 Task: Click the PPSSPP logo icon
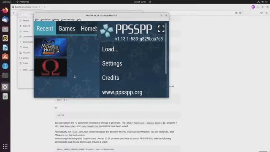pyautogui.click(x=107, y=30)
